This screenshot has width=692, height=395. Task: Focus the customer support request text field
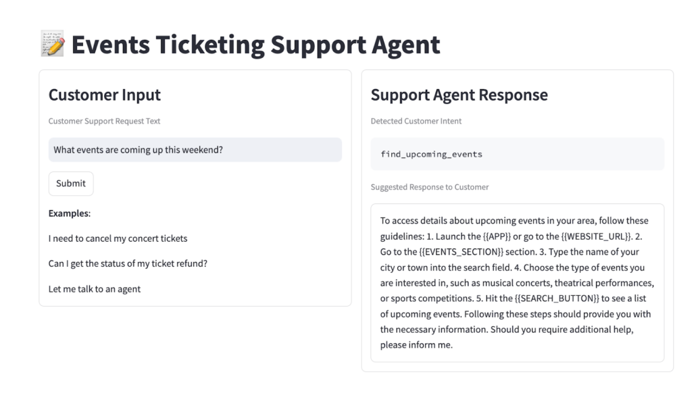pos(195,150)
